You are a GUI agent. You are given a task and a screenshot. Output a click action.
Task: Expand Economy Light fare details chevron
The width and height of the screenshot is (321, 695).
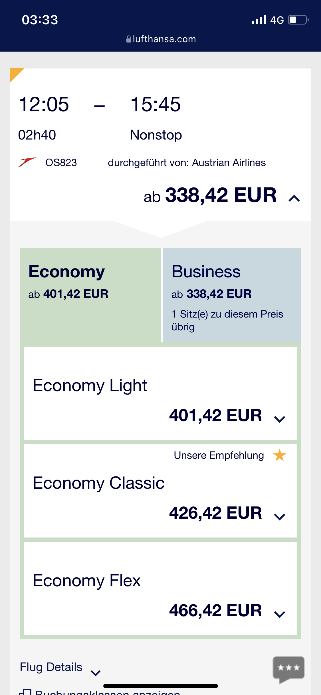279,419
